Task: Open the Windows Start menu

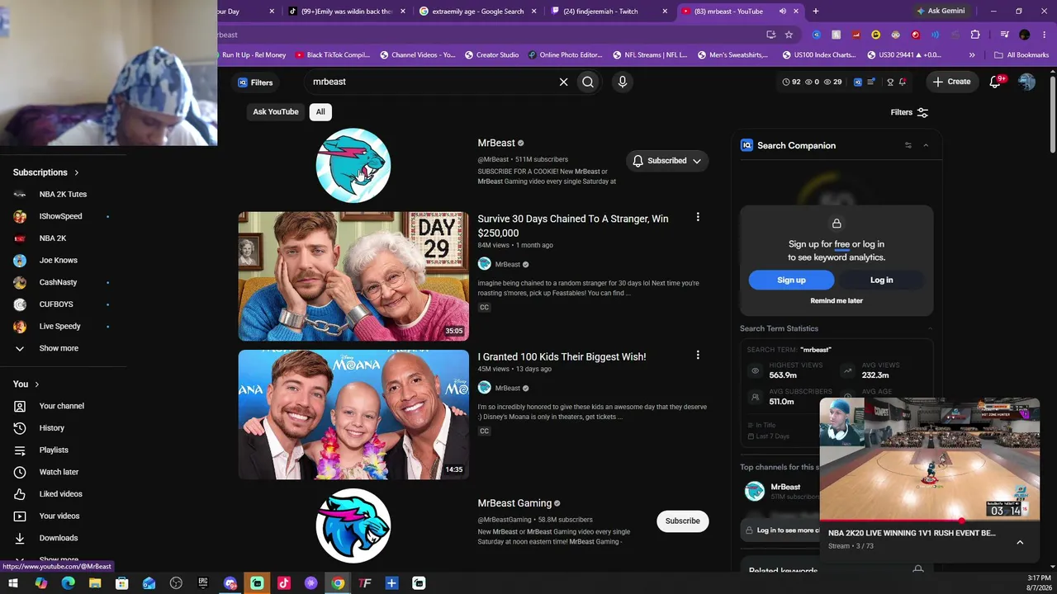Action: (13, 583)
